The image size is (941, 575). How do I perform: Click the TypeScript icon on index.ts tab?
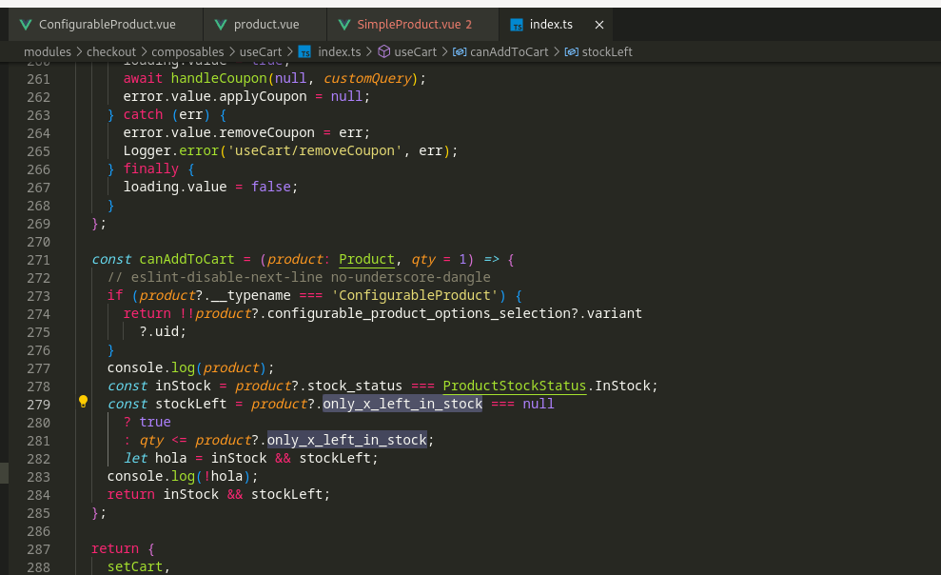click(x=517, y=25)
